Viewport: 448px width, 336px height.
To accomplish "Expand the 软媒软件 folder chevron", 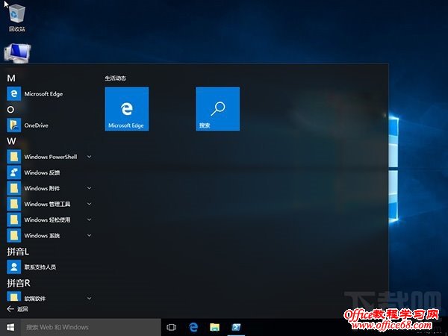I will [x=89, y=298].
